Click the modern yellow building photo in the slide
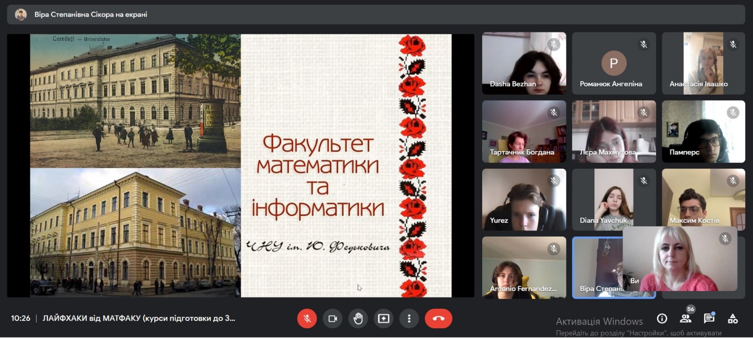 [136, 233]
